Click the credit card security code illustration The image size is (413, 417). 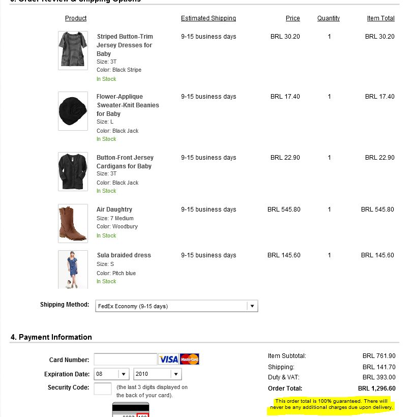click(130, 409)
